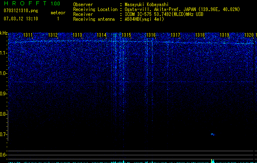
Task: Select observer name Masayuki Kobayashi
Action: tap(147, 4)
